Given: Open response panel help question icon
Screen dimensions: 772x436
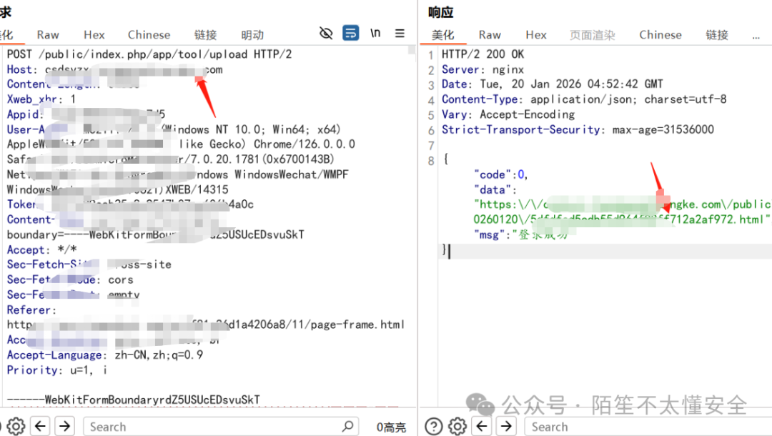Looking at the screenshot, I should [433, 426].
